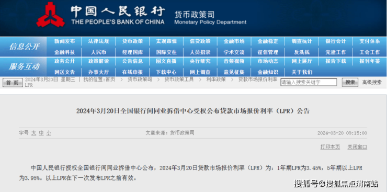Viewport: 387px width, 192px height.
Task: Open the 利率政策 breadcrumb link
Action: (x=216, y=80)
